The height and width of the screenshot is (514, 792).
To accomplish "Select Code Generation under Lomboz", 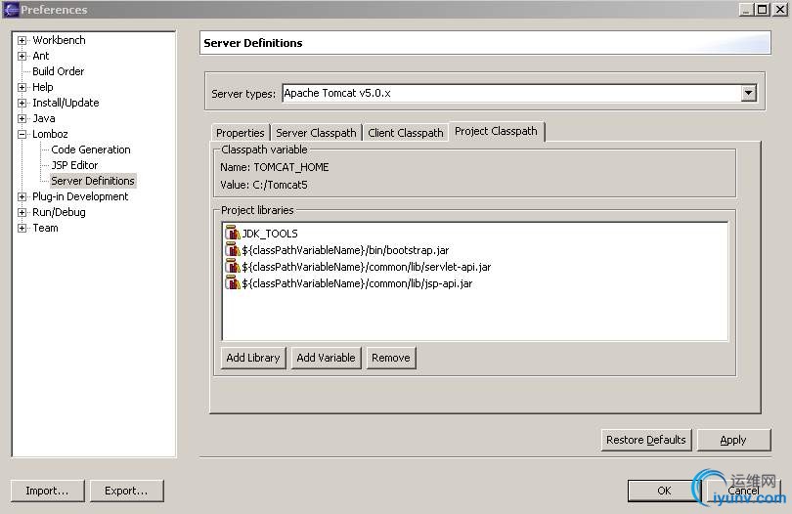I will pos(91,150).
